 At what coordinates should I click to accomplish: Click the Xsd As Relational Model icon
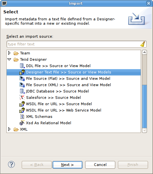(22, 123)
